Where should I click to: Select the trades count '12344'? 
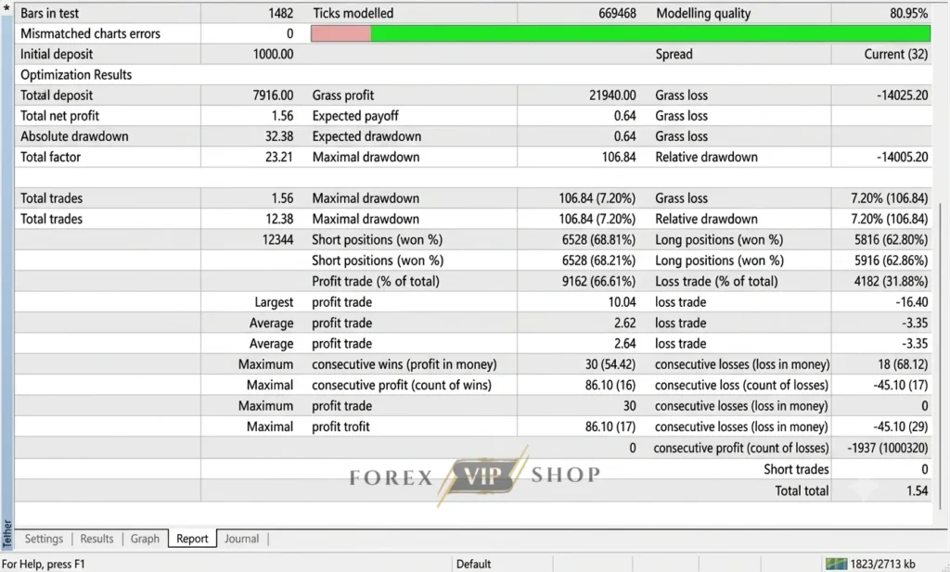(x=278, y=240)
